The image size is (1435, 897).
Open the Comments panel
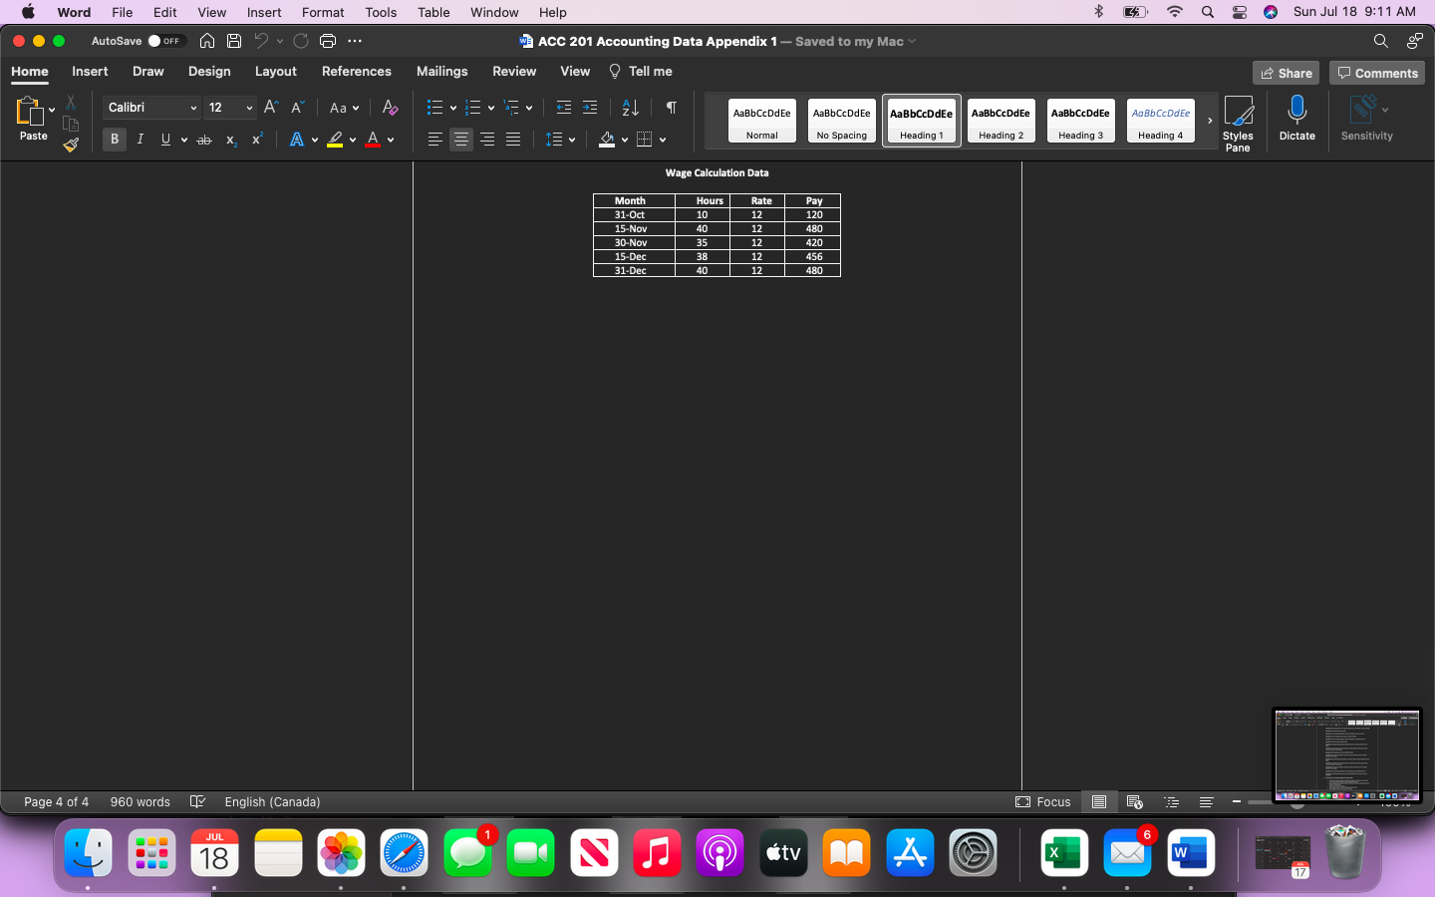(x=1376, y=72)
